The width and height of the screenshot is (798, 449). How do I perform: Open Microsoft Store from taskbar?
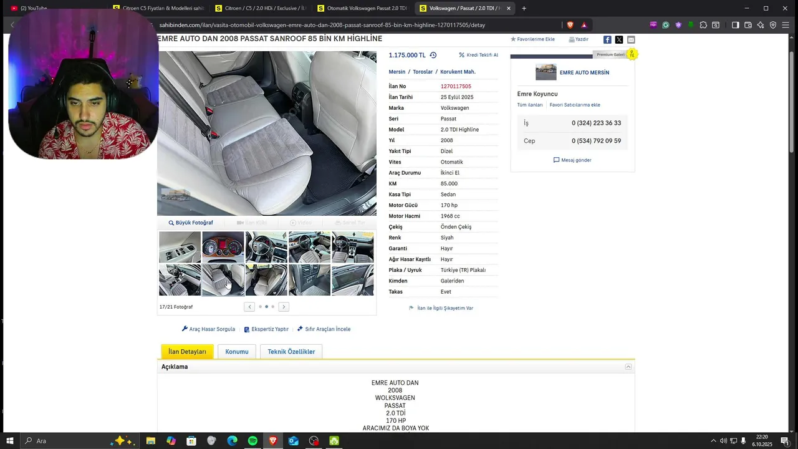pyautogui.click(x=191, y=441)
